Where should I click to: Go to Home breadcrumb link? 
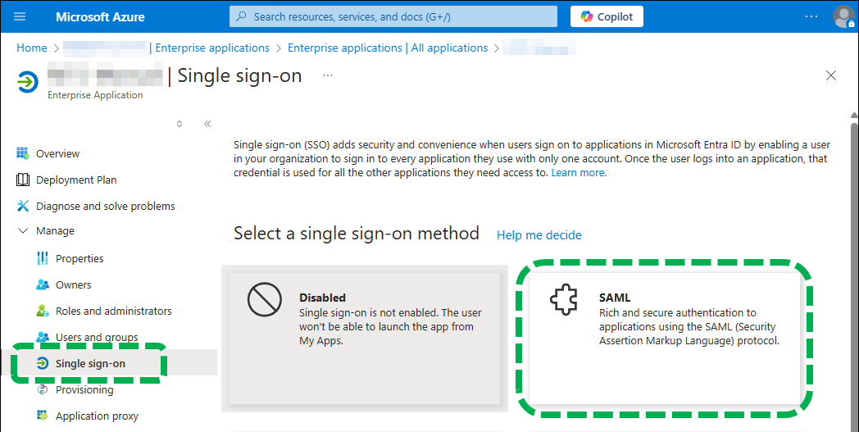(x=31, y=48)
